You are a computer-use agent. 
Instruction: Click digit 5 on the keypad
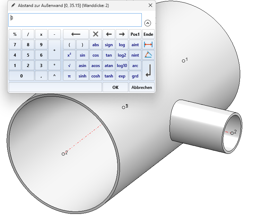pos(28,55)
